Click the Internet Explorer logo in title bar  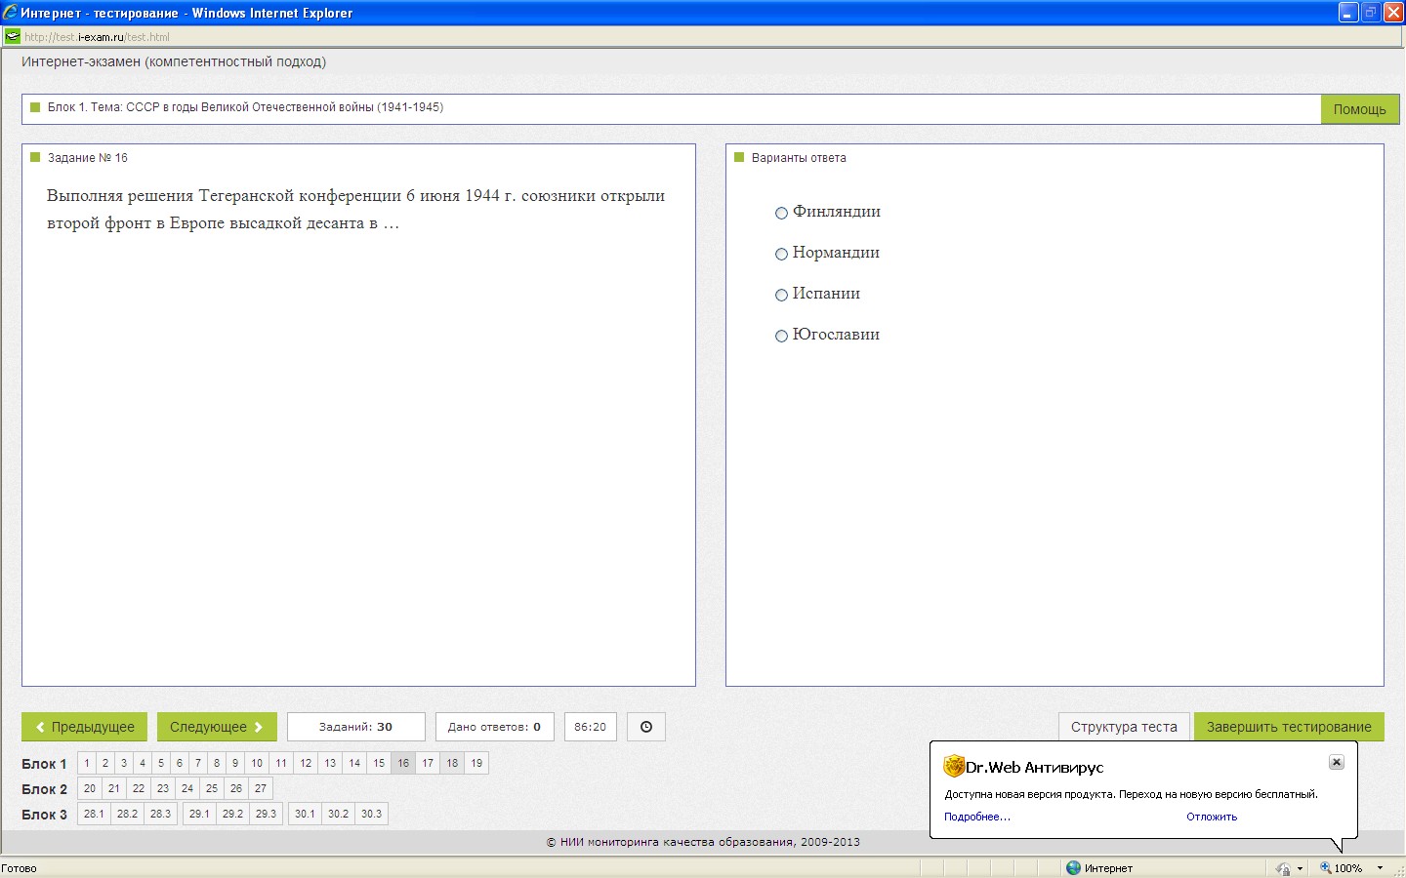(10, 13)
